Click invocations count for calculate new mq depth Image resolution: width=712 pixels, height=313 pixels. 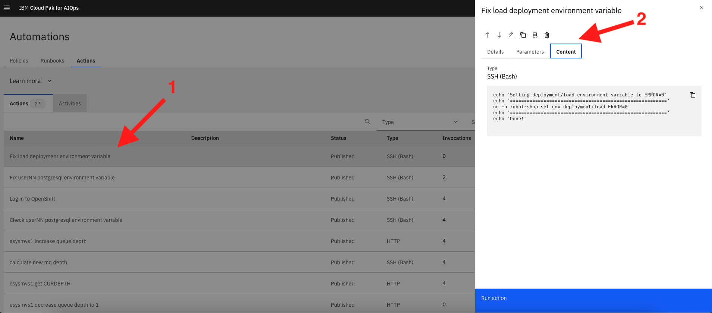(x=444, y=262)
